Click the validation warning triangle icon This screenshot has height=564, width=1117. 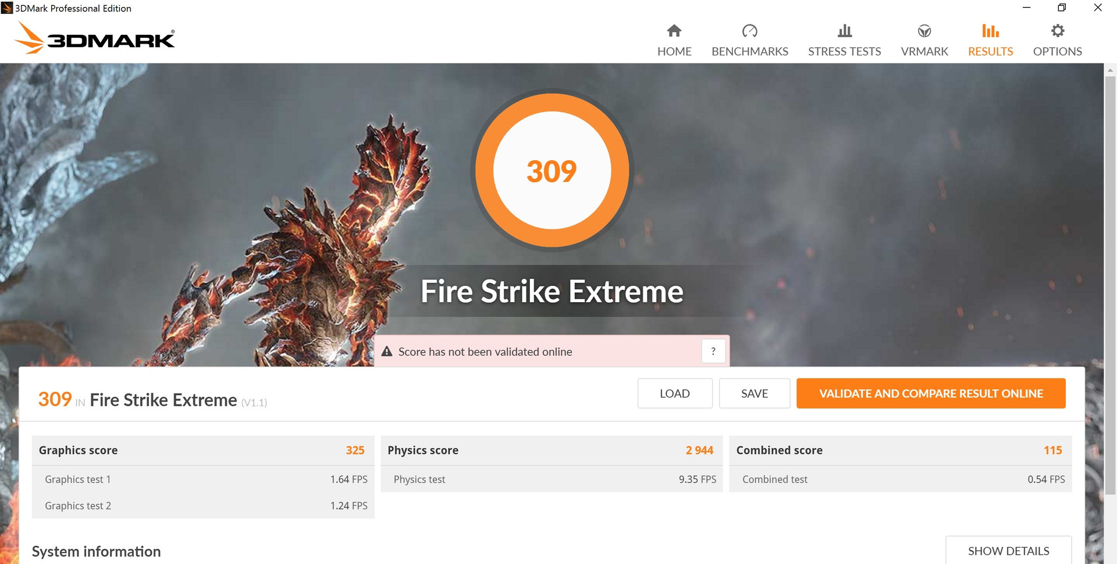[x=387, y=351]
